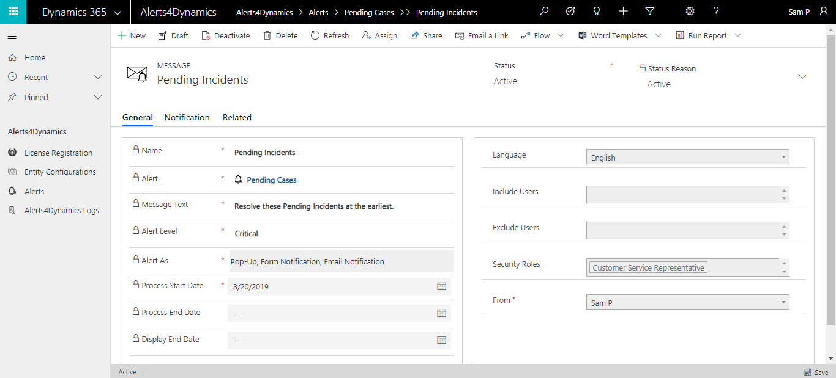Screen dimensions: 836x378
Task: Deactivate this message record
Action: 226,35
